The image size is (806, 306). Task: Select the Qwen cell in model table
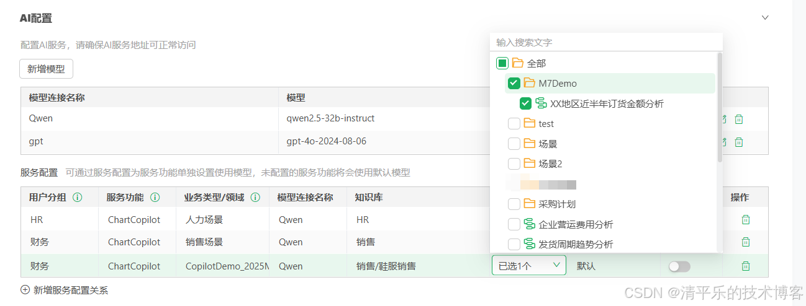pos(149,118)
